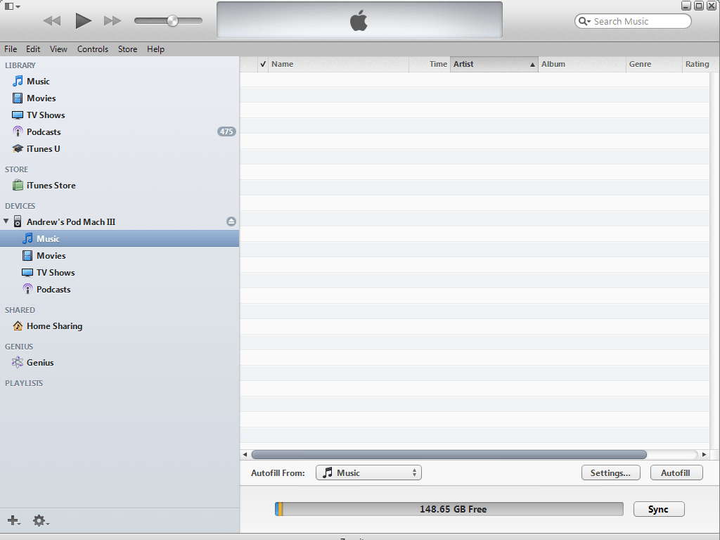Click the Autofill button
Viewport: 720px width, 540px height.
point(676,472)
